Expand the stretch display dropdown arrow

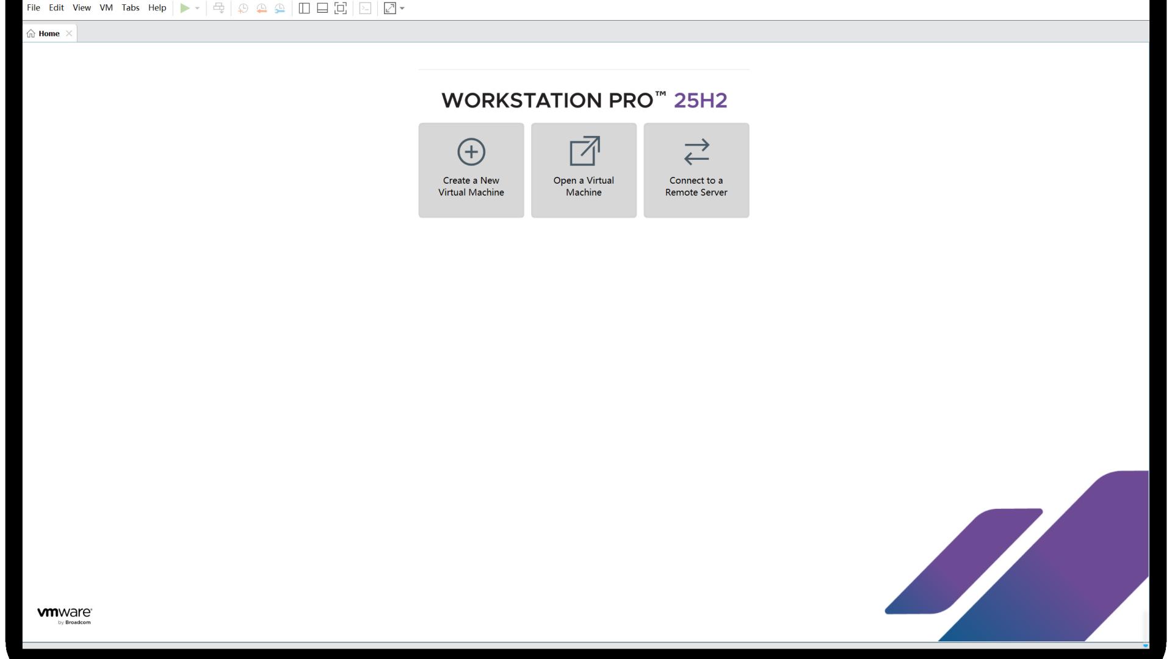click(402, 8)
